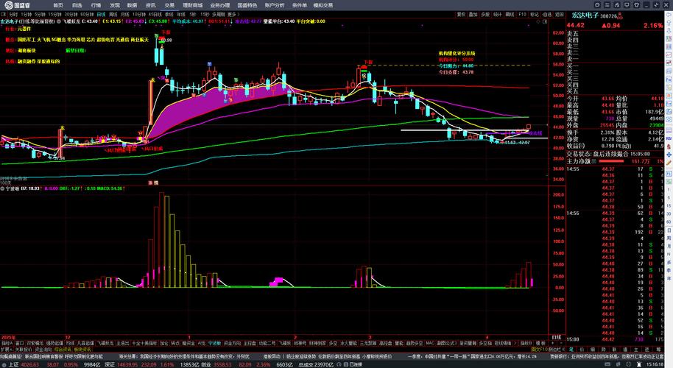Select the 三龙聚首 indicator tab
The image size is (673, 368).
click(368, 343)
